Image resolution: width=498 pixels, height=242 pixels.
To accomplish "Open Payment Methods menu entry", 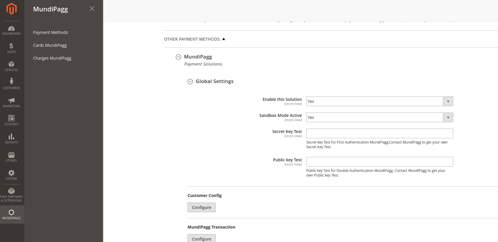I will [50, 32].
